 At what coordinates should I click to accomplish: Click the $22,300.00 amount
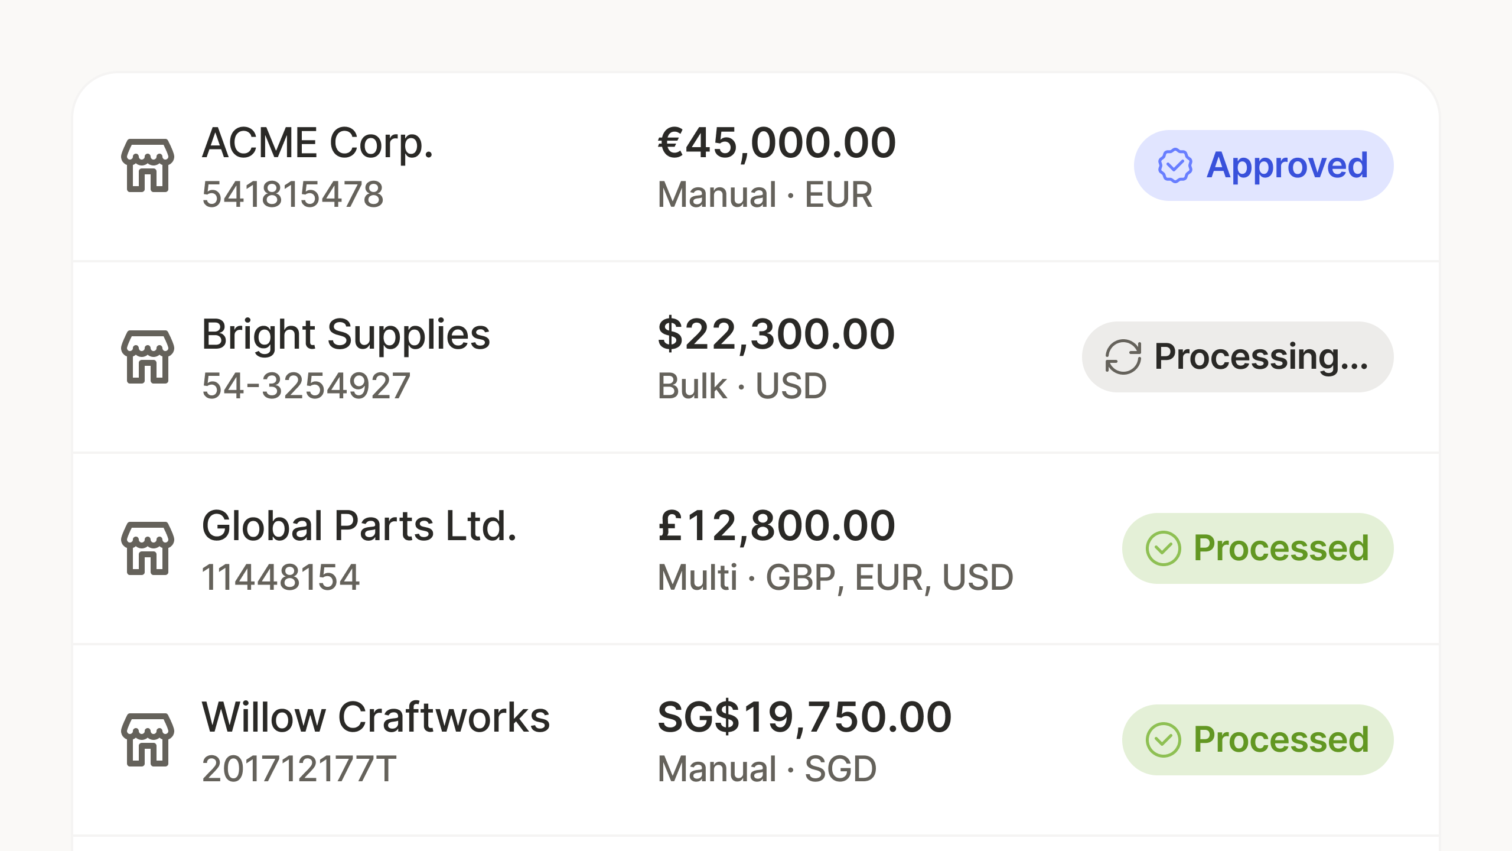776,334
